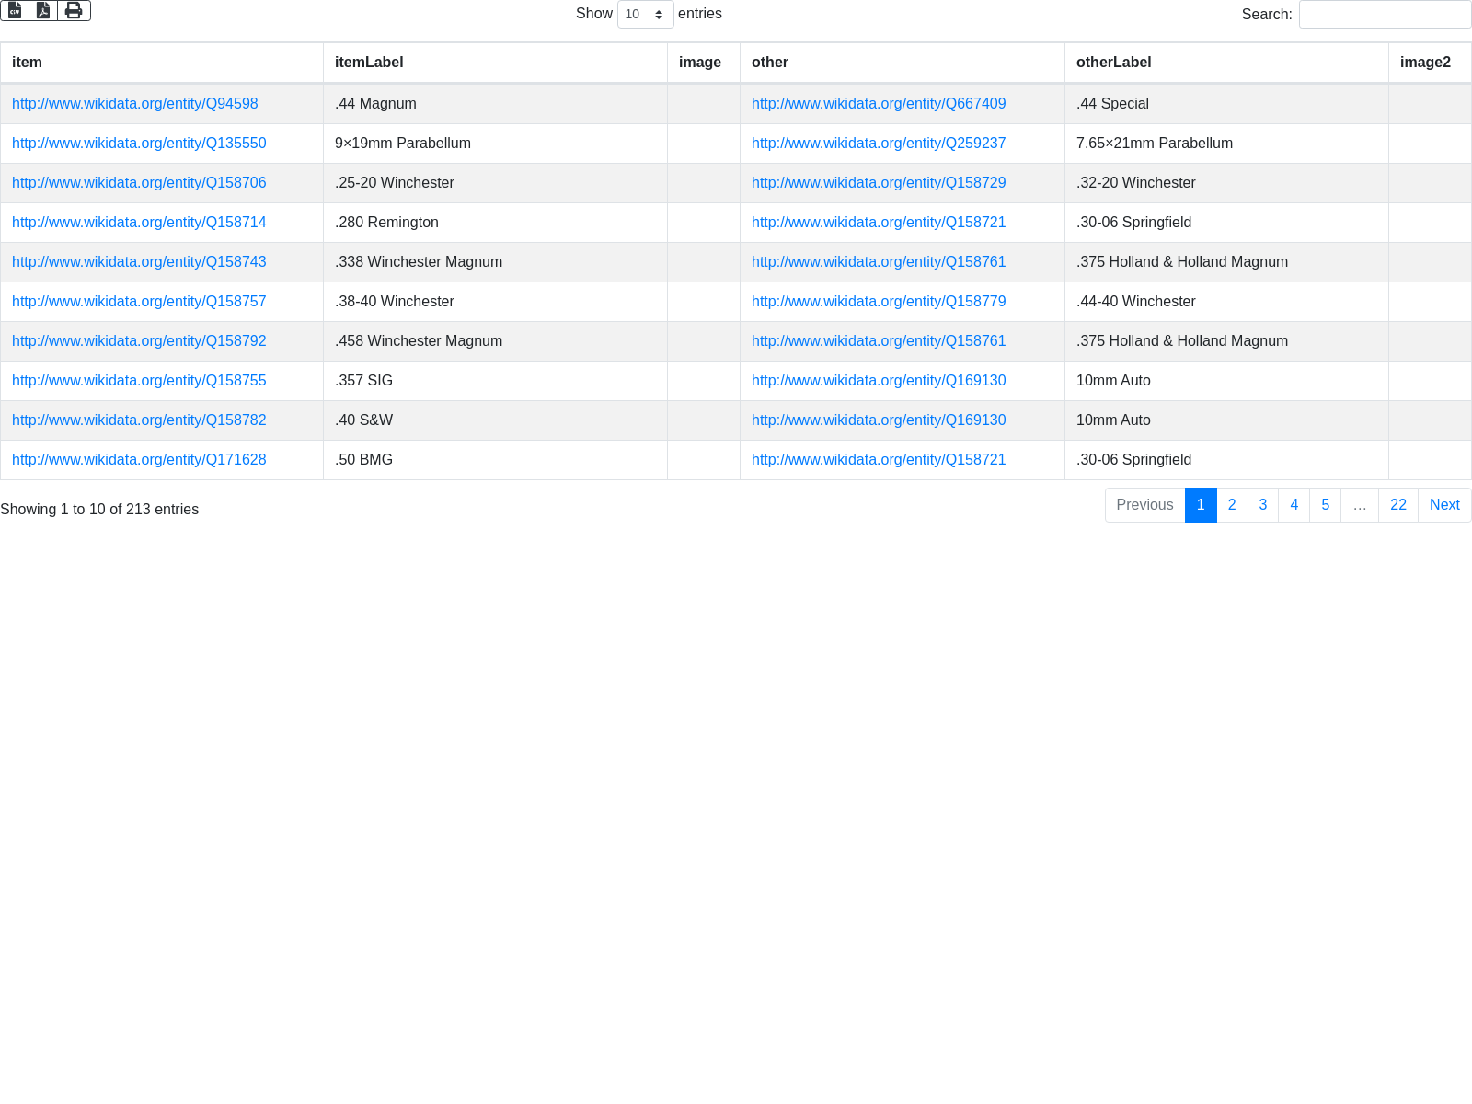Focus the Search input field

click(1385, 15)
